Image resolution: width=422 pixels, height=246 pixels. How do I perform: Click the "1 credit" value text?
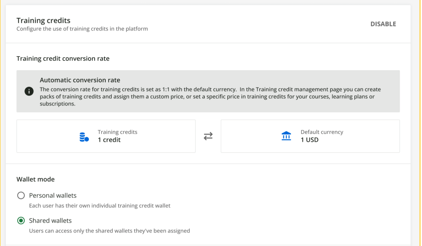pyautogui.click(x=109, y=140)
